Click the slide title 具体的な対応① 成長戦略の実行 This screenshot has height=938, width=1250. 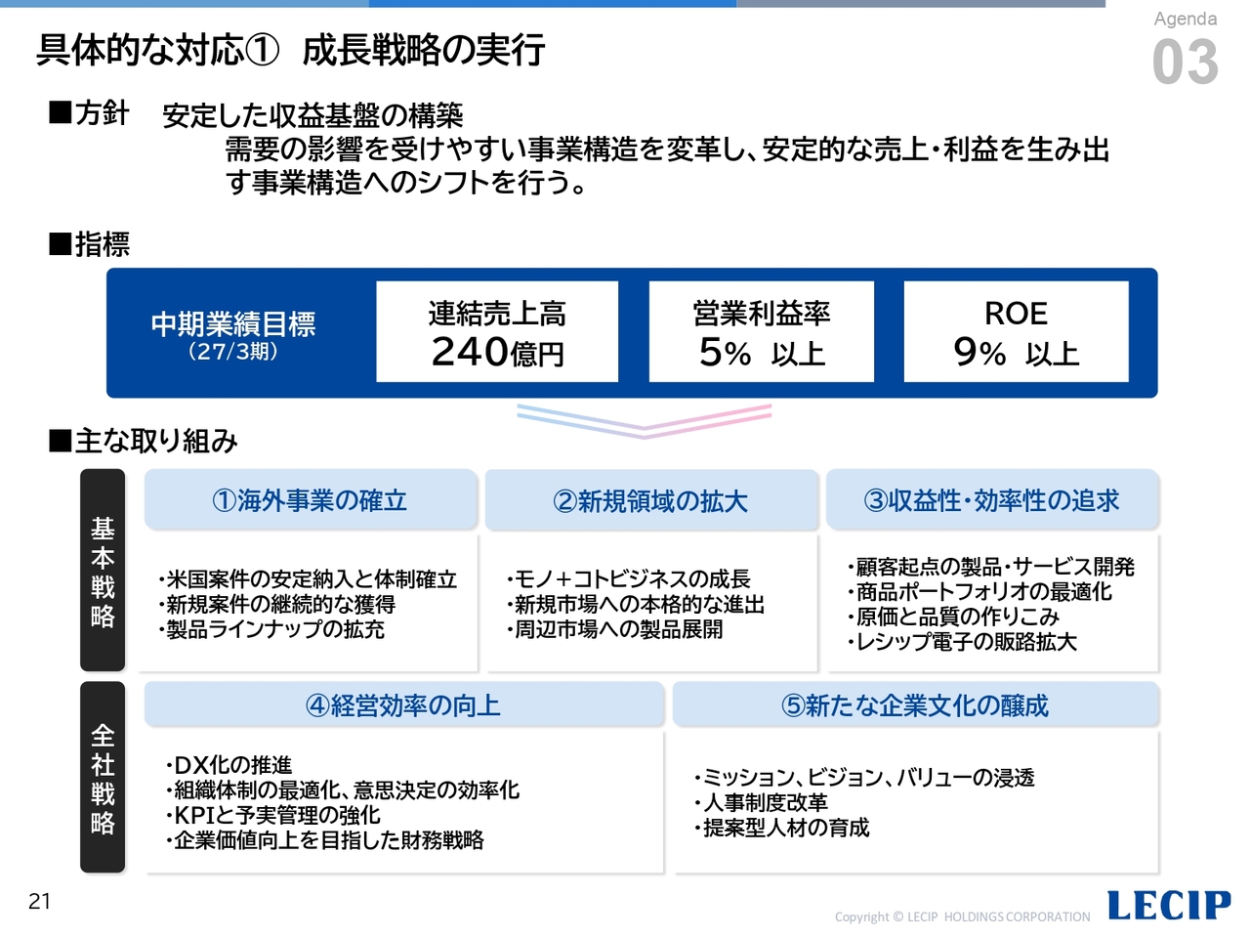[290, 50]
